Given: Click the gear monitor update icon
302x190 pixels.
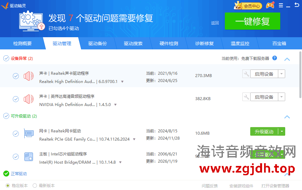Looking at the screenshot, I should [x=32, y=21].
